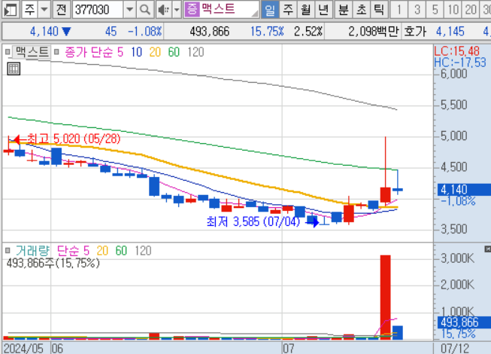491x354 pixels.
Task: Switch to the 초 second period tab
Action: tap(362, 9)
